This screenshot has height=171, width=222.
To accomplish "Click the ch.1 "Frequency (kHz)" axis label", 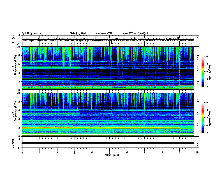I will tap(15, 65).
